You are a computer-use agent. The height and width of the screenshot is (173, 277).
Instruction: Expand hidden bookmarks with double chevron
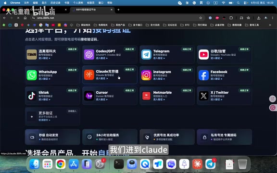click(x=270, y=25)
